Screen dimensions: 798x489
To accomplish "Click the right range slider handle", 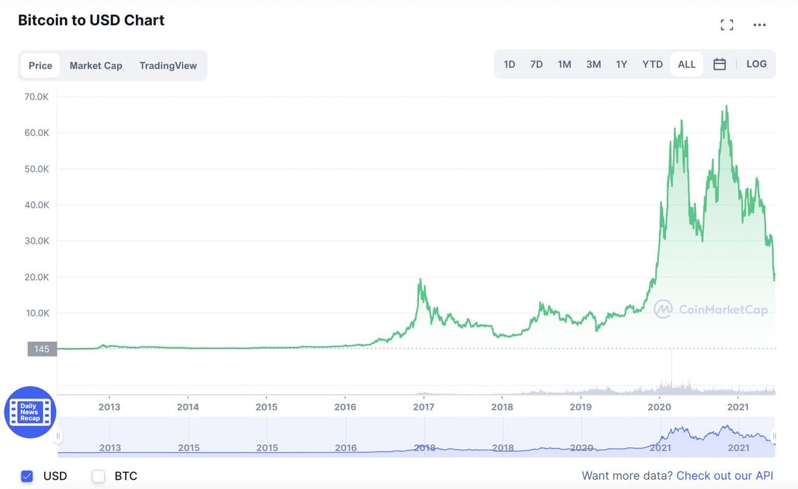I will 774,436.
